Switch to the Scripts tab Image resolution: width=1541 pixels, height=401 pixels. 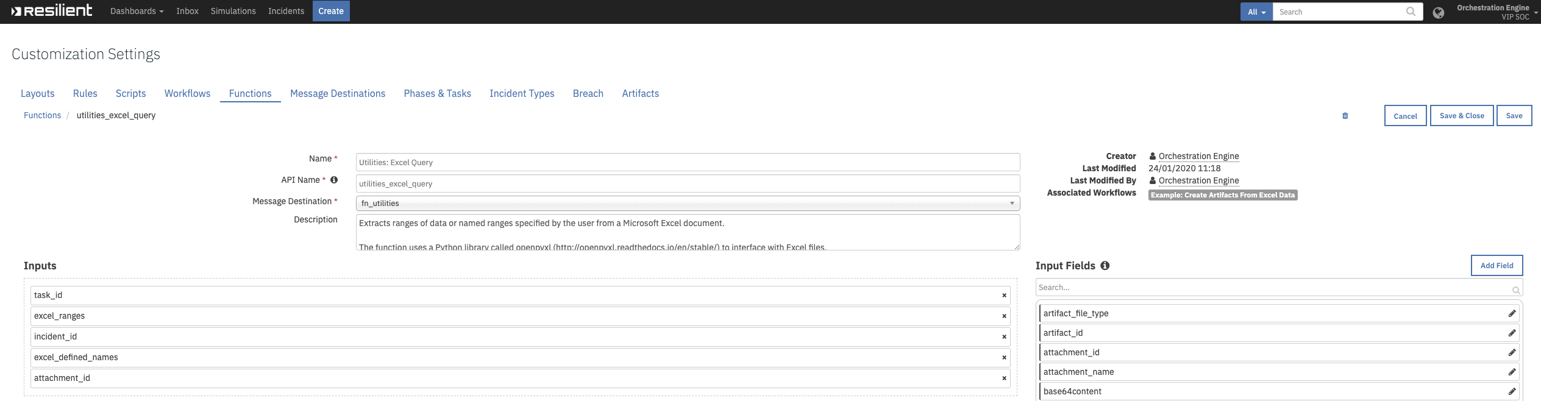click(131, 93)
